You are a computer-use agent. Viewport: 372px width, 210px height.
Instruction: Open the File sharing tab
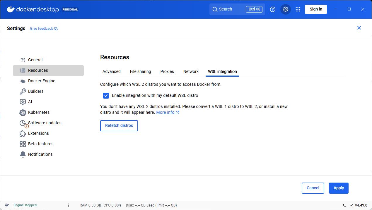pyautogui.click(x=141, y=71)
